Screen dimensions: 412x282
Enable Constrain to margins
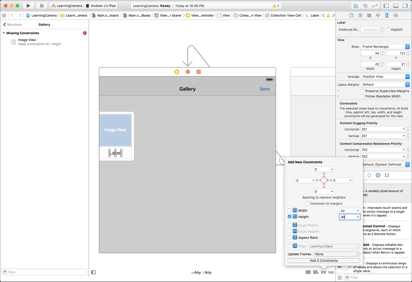pyautogui.click(x=307, y=203)
